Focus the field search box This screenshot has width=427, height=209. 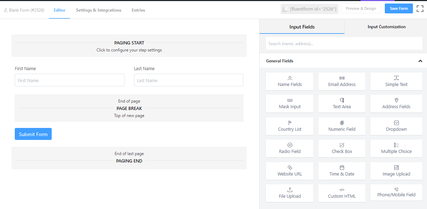pyautogui.click(x=344, y=44)
